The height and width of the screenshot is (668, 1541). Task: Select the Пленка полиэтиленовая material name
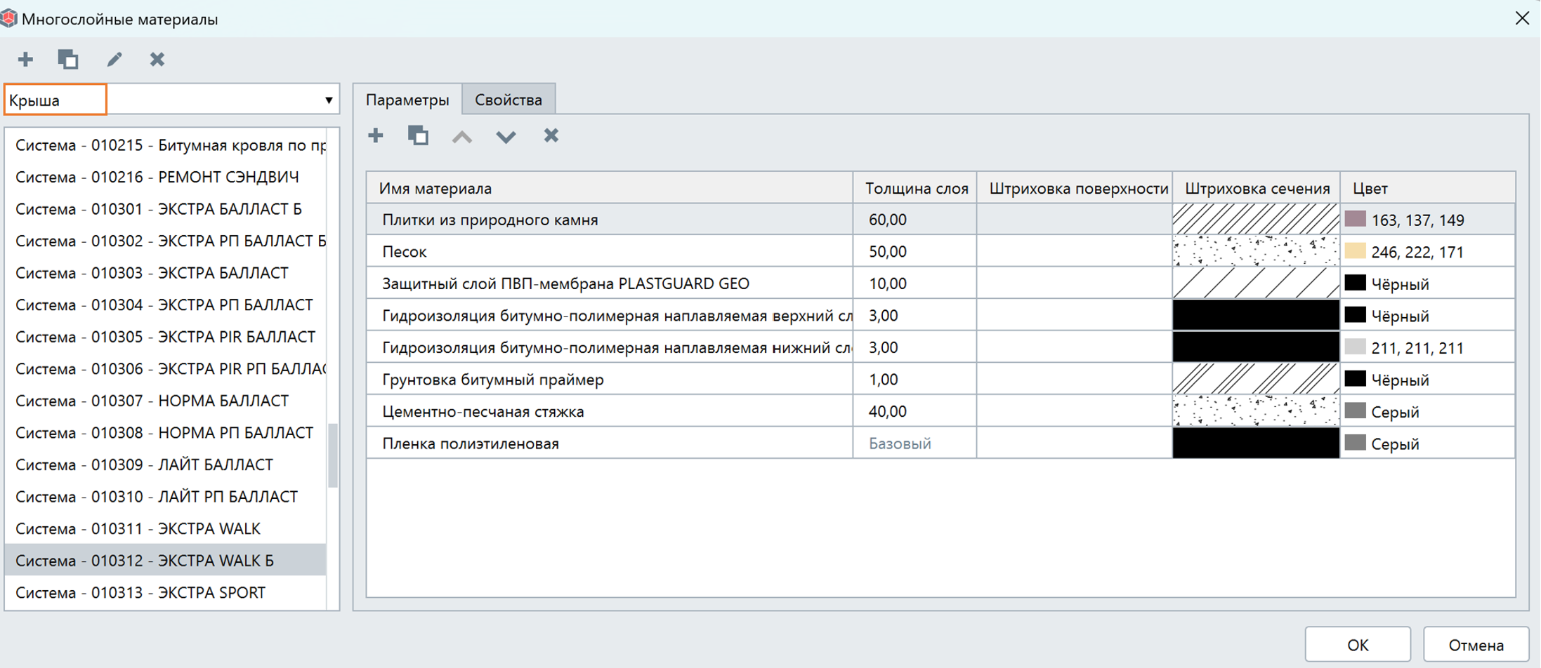[x=610, y=443]
